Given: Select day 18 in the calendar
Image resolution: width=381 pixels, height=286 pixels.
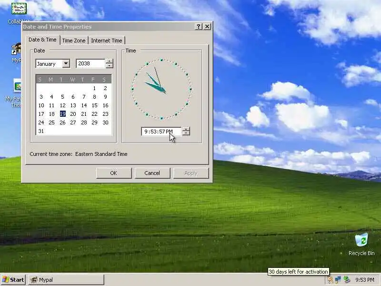Looking at the screenshot, I should 52,114.
